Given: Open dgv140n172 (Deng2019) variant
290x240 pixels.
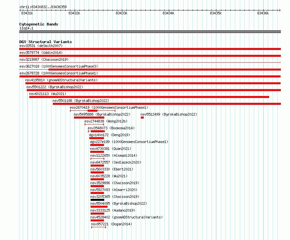Looking at the screenshot, I should point(109,135).
